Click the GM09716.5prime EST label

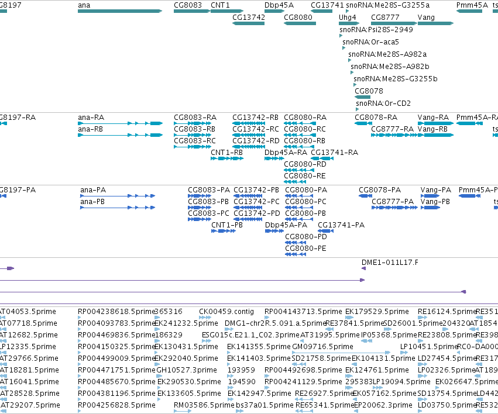(322, 347)
